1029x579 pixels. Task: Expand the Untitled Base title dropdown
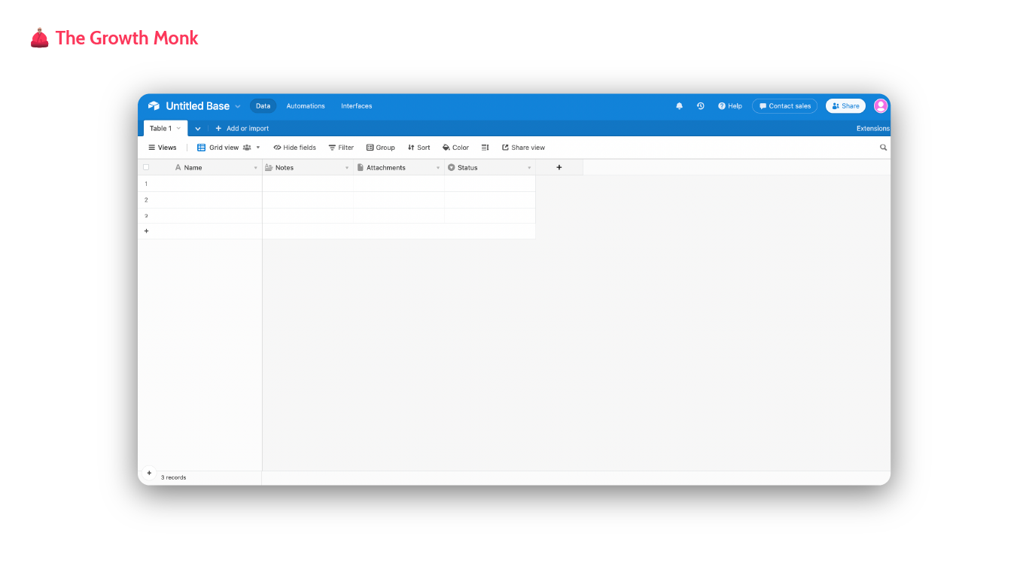(x=238, y=106)
